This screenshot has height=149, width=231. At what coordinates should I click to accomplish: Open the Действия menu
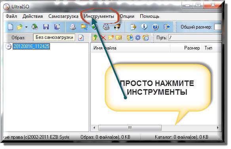[x=32, y=16]
